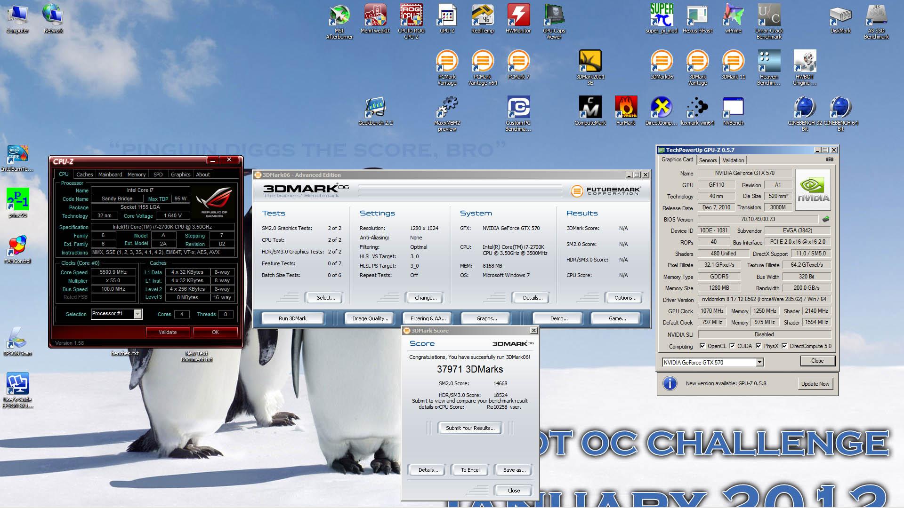Toggle DirectCompute 5.0 checkbox
Image resolution: width=904 pixels, height=508 pixels.
coord(784,346)
